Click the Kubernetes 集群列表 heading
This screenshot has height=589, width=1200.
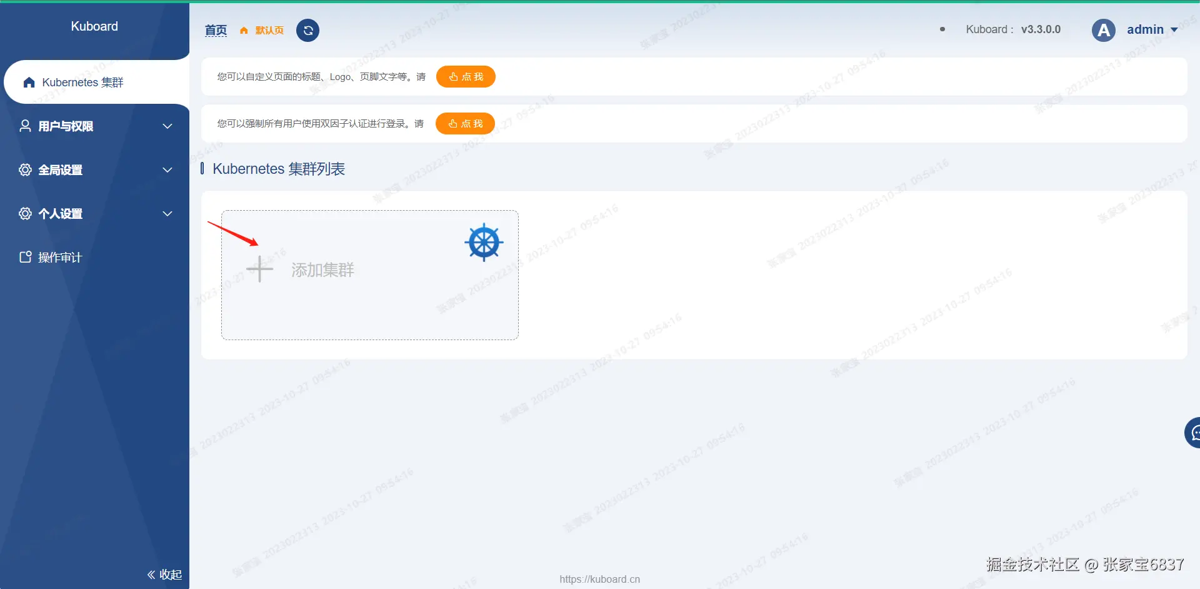(x=279, y=169)
